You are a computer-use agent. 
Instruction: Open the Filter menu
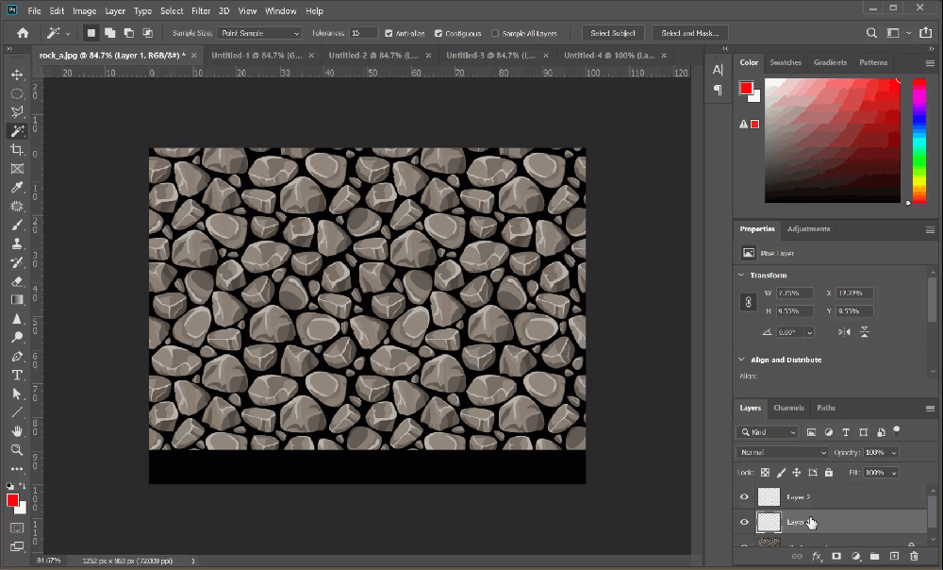(x=201, y=11)
